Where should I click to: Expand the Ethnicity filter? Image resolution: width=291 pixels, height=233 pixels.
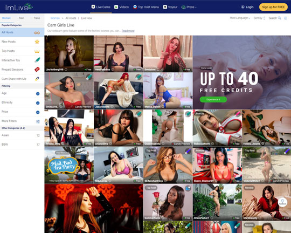(38, 103)
